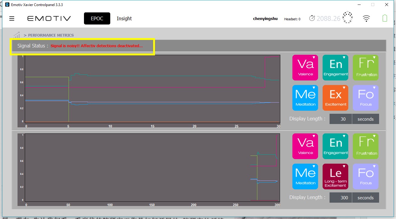Select the top chart Meditation tile
This screenshot has height=219, width=396.
[x=305, y=98]
